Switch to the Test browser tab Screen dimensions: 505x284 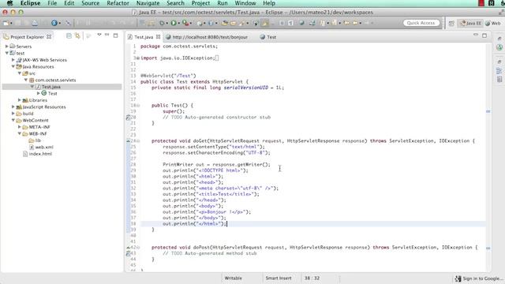(268, 37)
